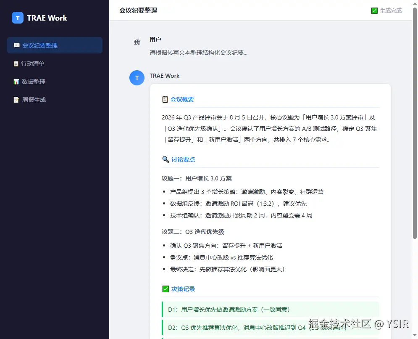Click the bar chart icon beside 数据整理
This screenshot has height=339, width=418.
point(16,82)
